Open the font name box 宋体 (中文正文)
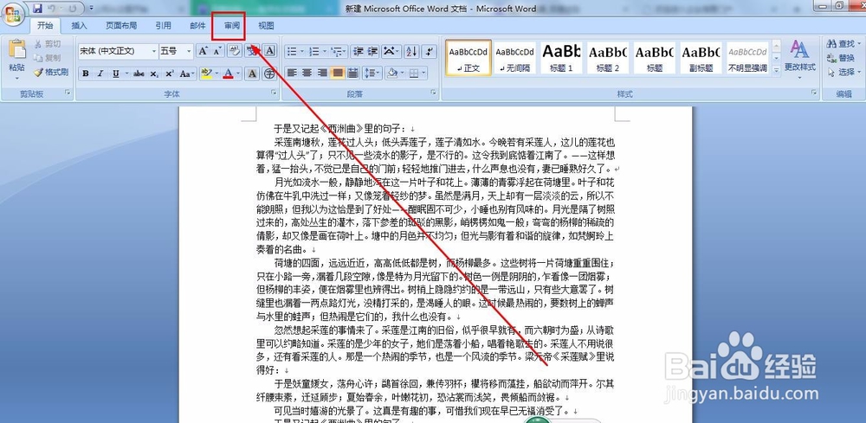Viewport: 866px width, 423px height. point(118,51)
